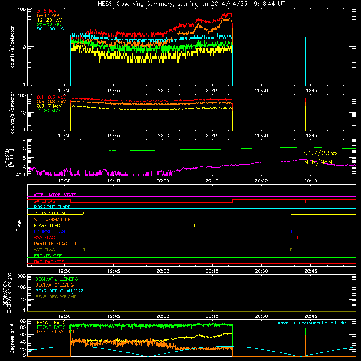The width and height of the screenshot is (361, 361).
Task: Click the 19:45 tick label under decimation panel
Action: click(x=114, y=316)
